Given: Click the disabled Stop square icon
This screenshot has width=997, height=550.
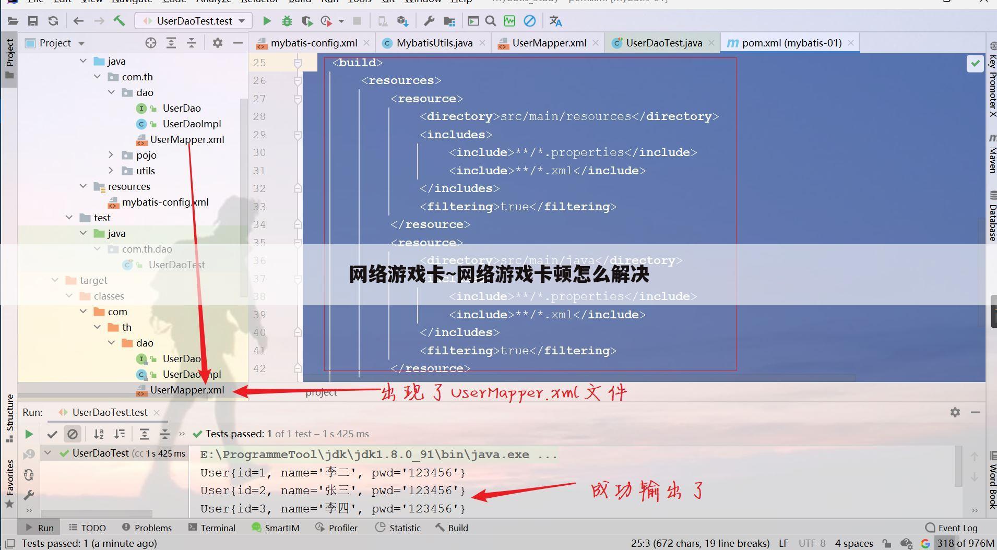Looking at the screenshot, I should [357, 21].
